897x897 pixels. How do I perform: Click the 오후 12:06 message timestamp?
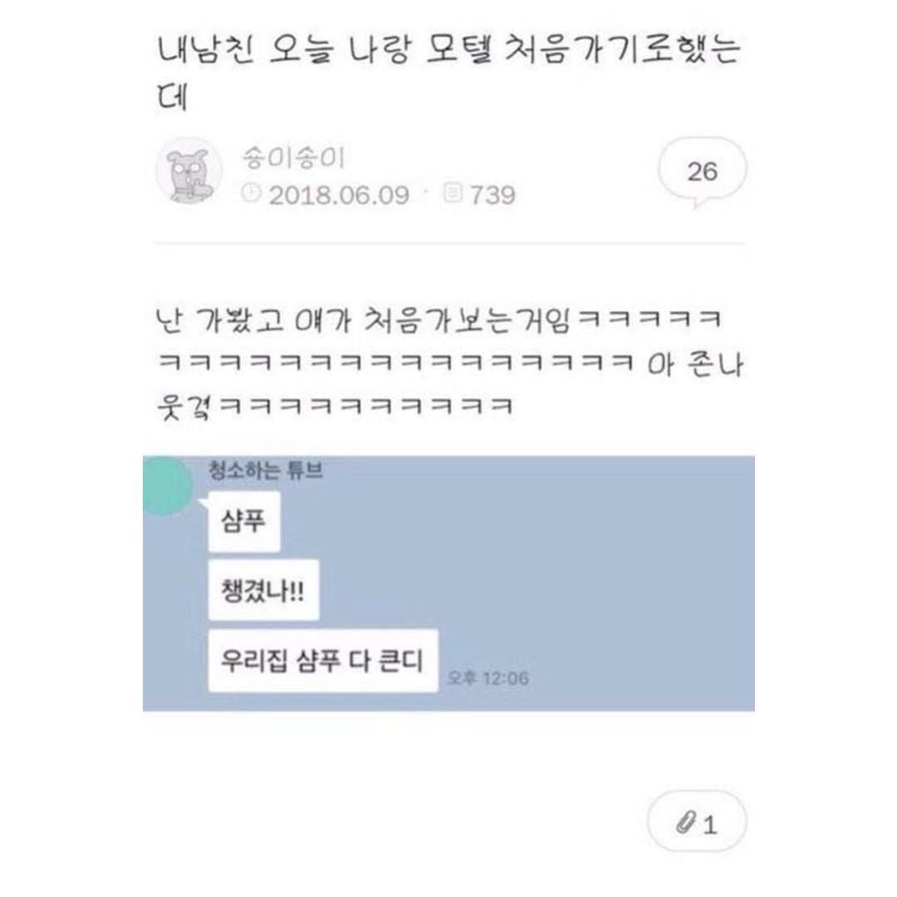488,678
